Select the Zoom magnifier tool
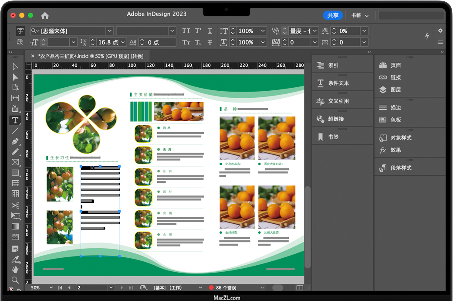Screen dimensions: 453x301 tap(15, 280)
